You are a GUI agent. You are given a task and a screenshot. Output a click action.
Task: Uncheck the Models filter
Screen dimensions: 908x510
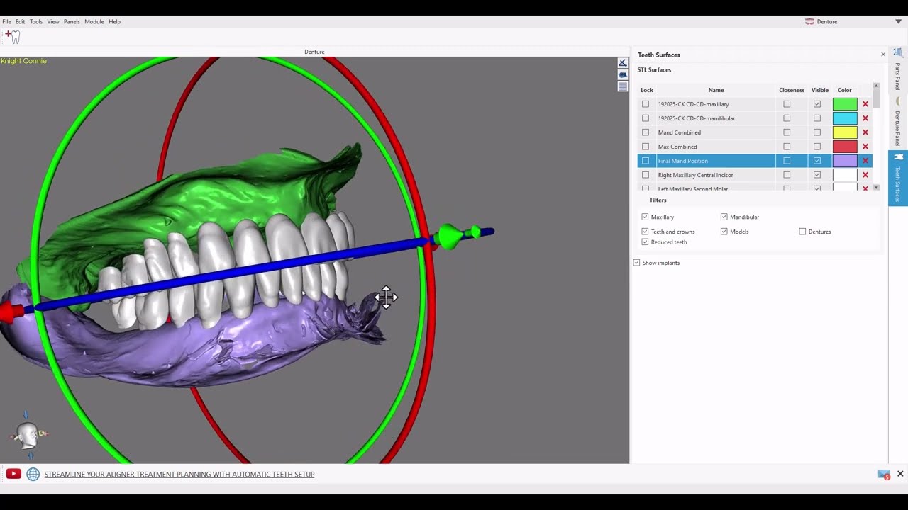pyautogui.click(x=724, y=232)
